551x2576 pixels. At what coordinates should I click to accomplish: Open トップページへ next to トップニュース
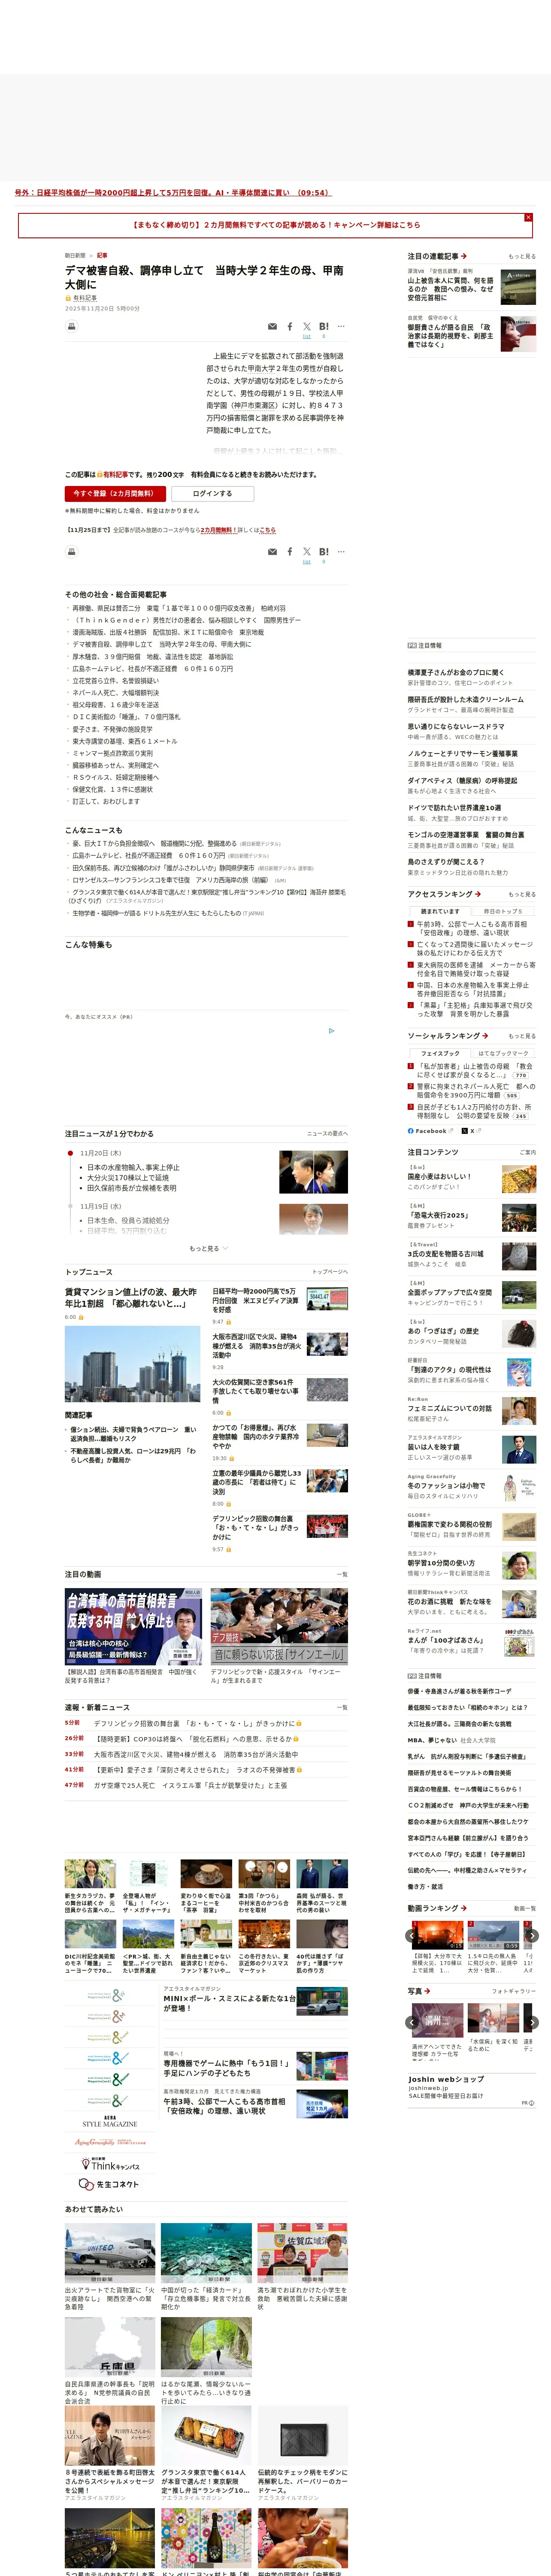pos(330,1272)
